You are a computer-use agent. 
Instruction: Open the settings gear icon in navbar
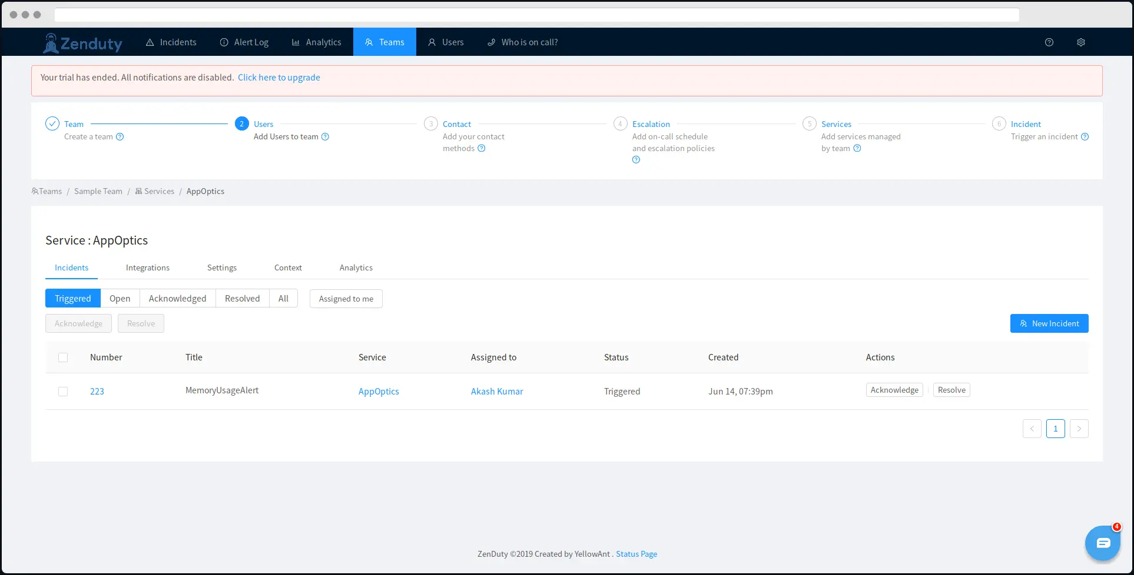[x=1081, y=42]
